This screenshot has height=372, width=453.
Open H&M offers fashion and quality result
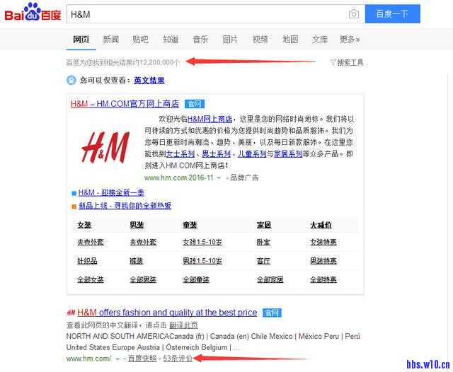[x=167, y=313]
